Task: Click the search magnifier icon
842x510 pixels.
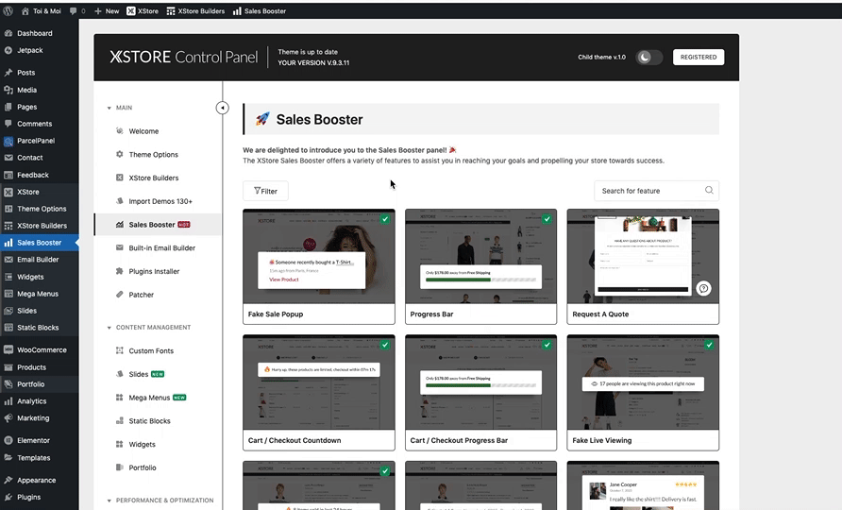Action: 709,190
